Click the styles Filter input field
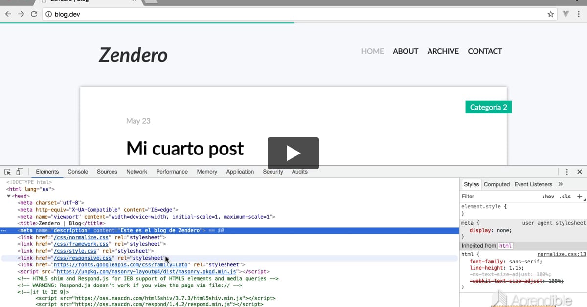 click(x=499, y=197)
